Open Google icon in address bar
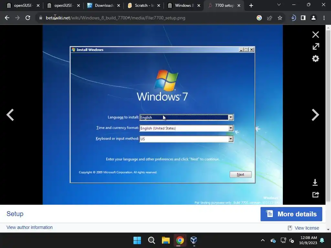The height and width of the screenshot is (248, 331). (x=259, y=18)
